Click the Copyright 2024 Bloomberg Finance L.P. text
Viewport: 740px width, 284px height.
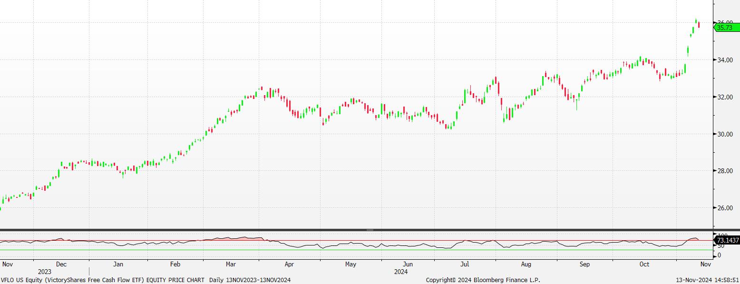click(483, 280)
